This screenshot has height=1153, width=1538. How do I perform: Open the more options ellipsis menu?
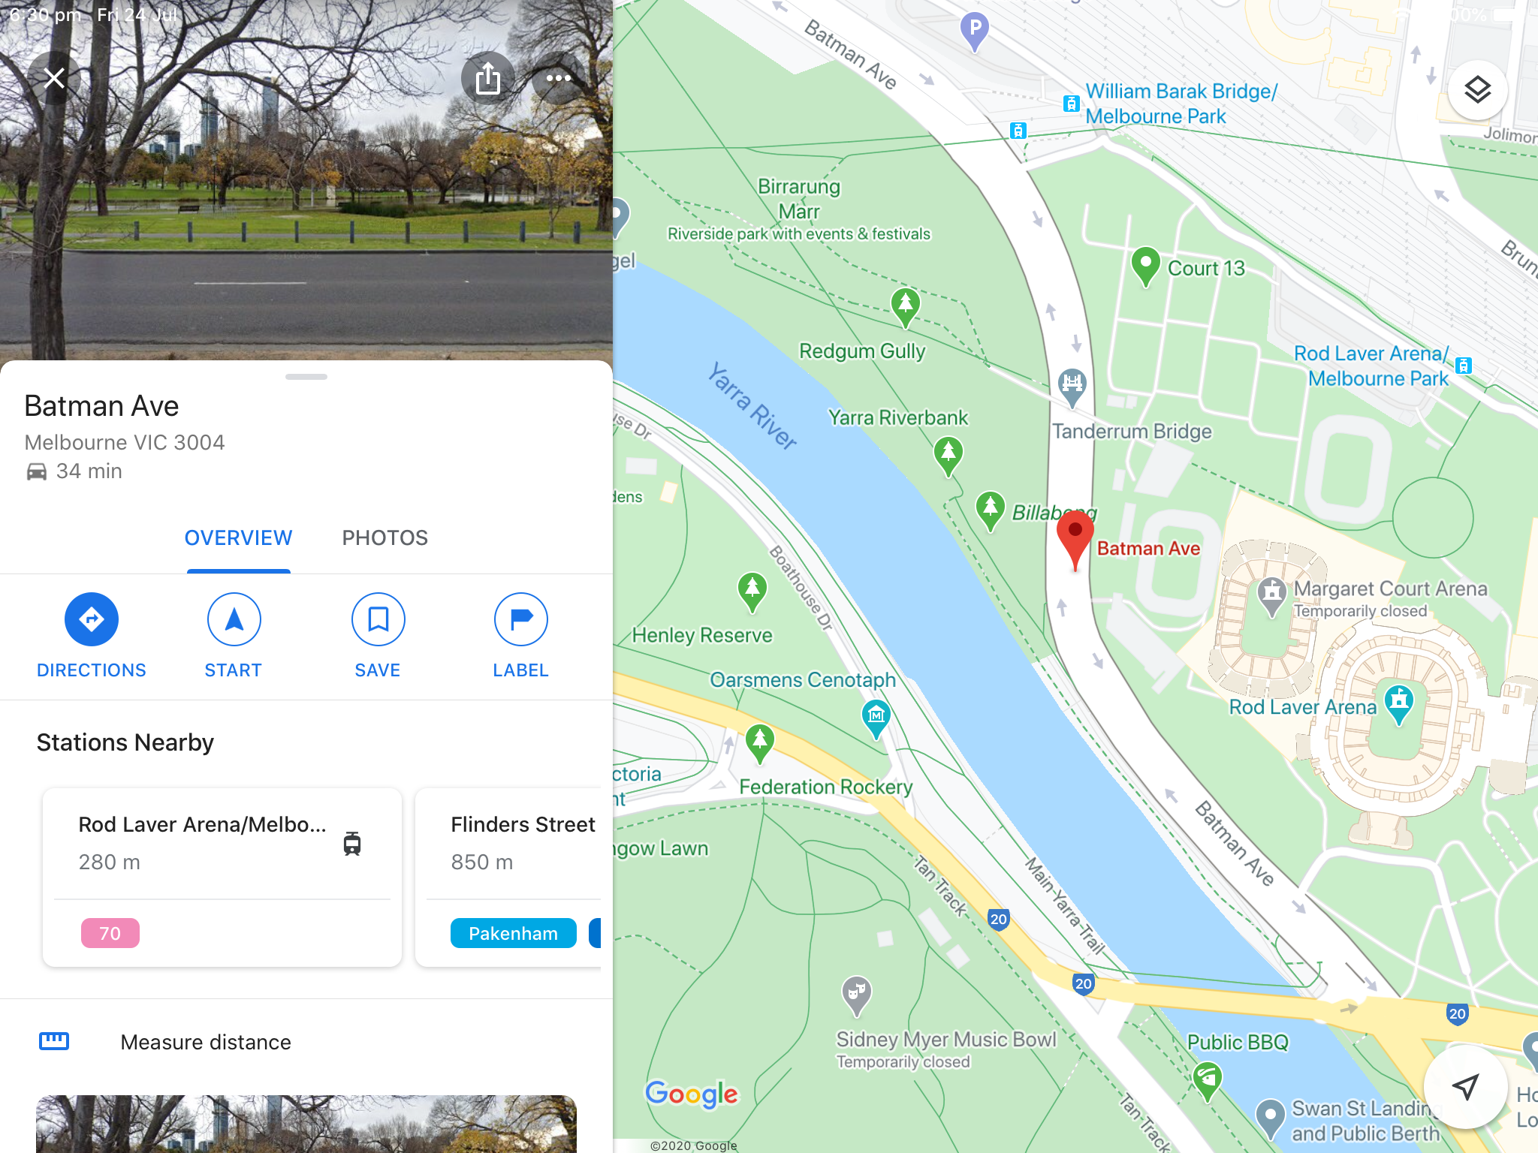coord(558,78)
